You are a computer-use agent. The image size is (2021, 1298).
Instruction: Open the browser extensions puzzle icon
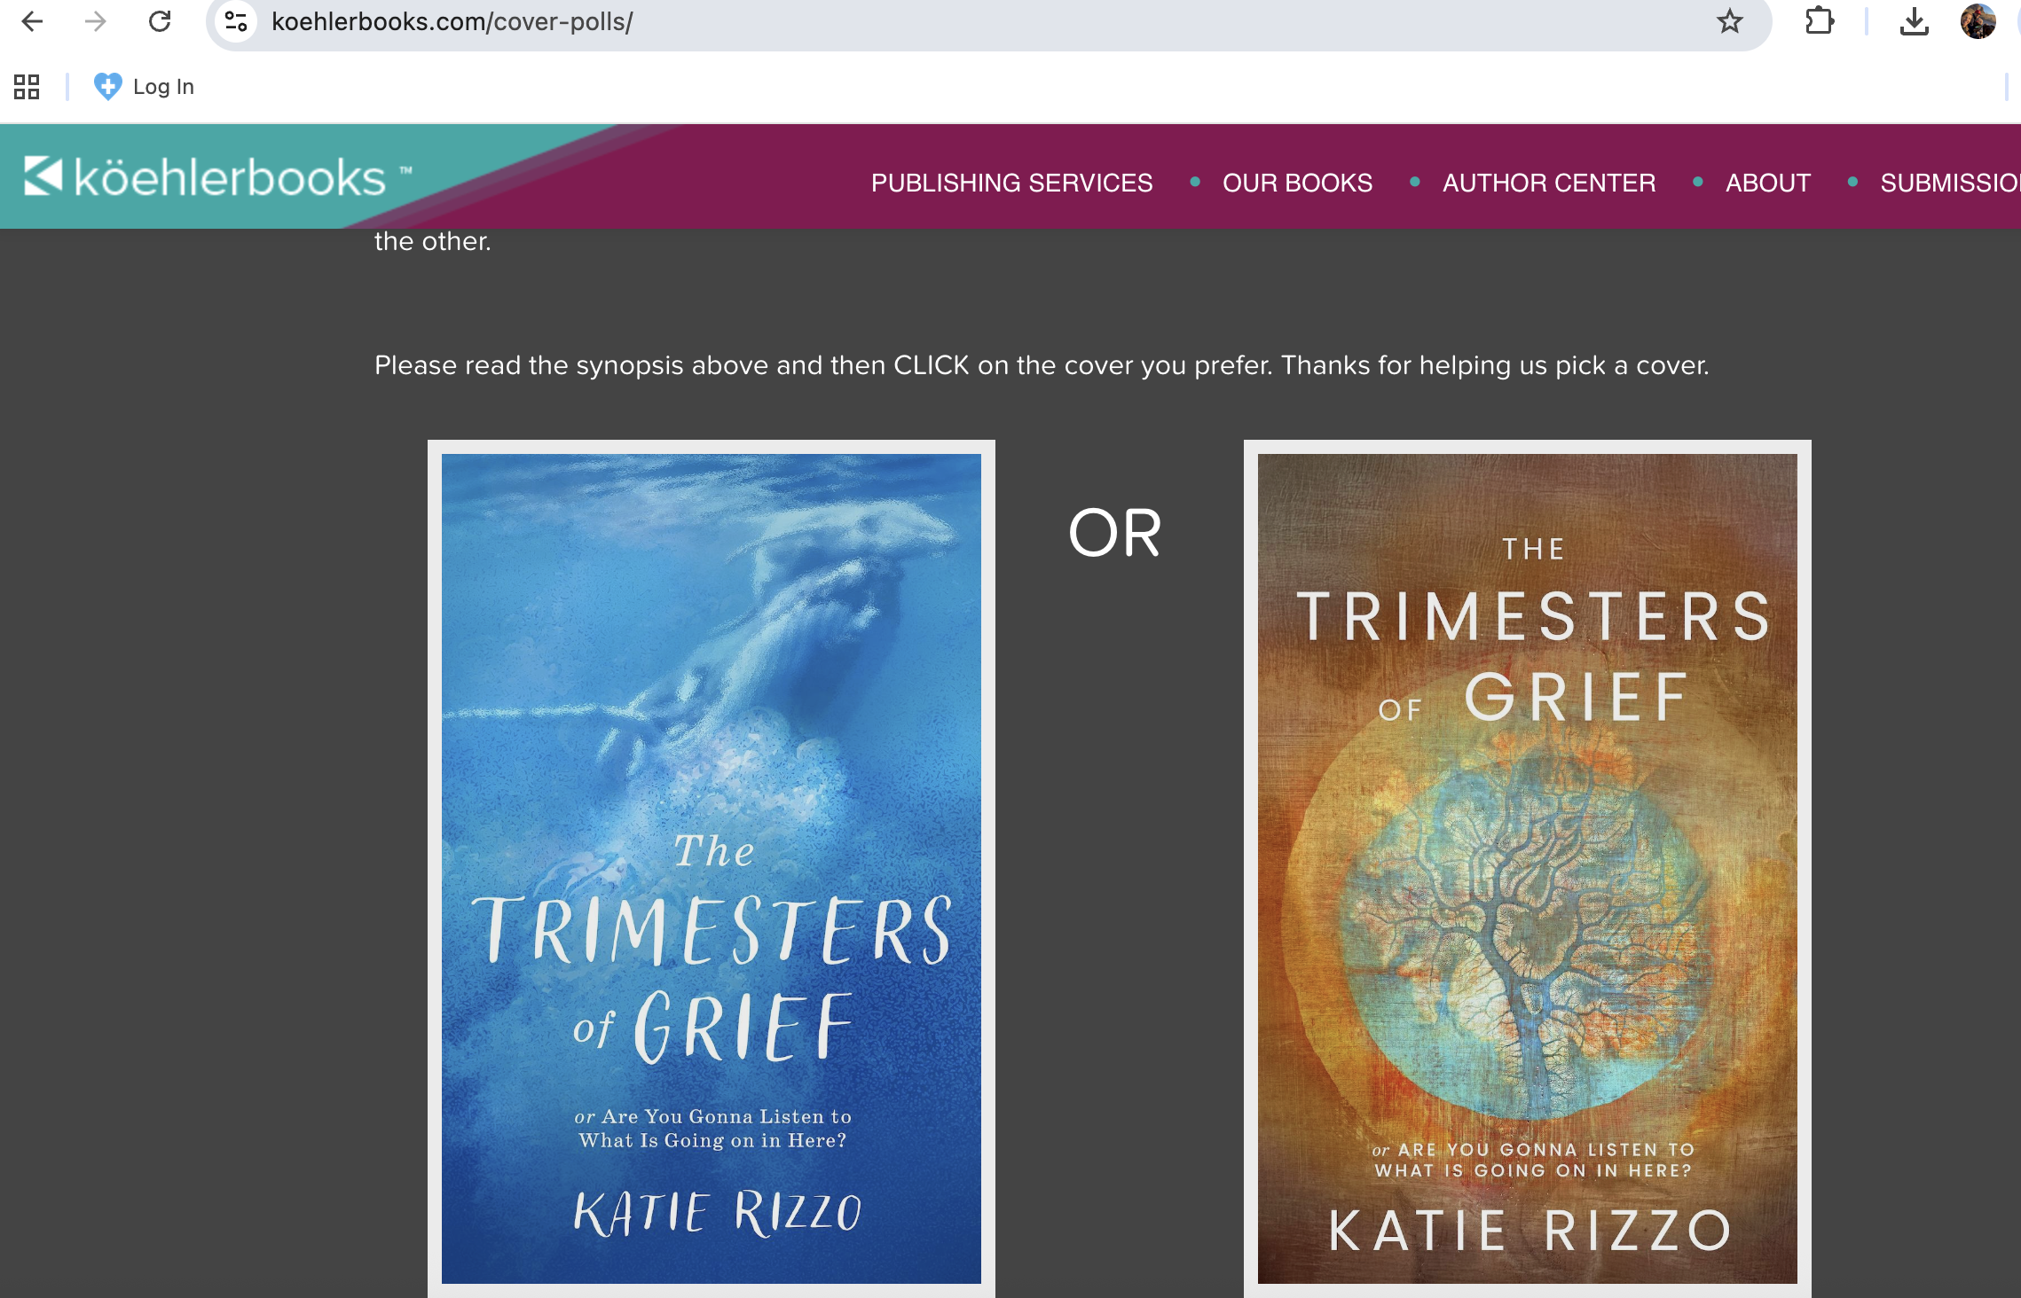(1820, 21)
